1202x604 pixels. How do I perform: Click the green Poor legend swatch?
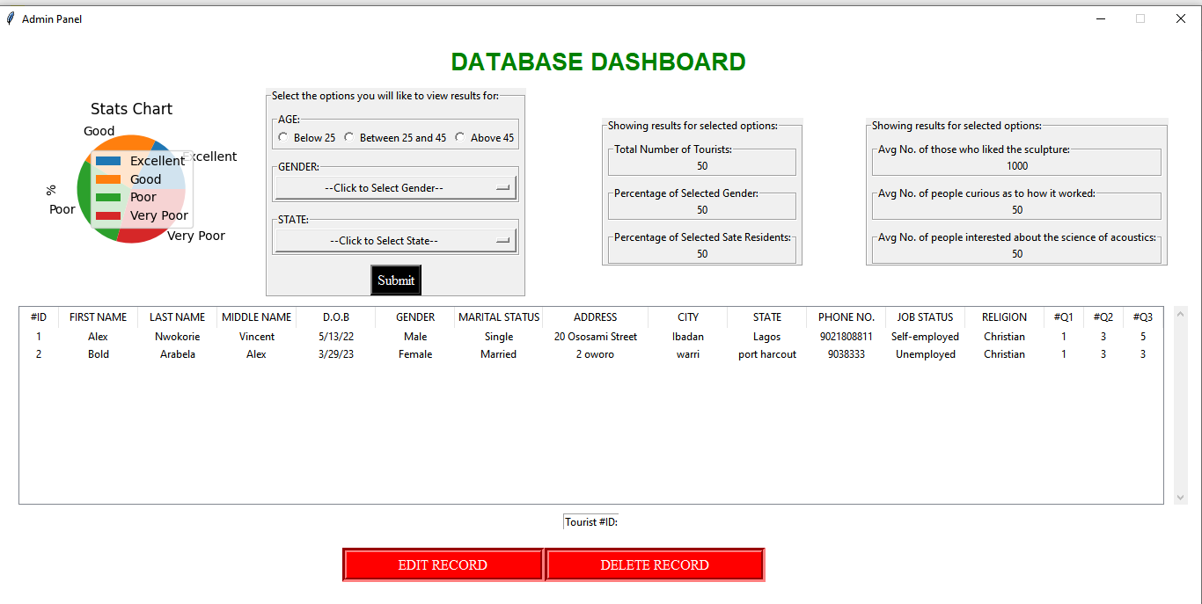108,197
